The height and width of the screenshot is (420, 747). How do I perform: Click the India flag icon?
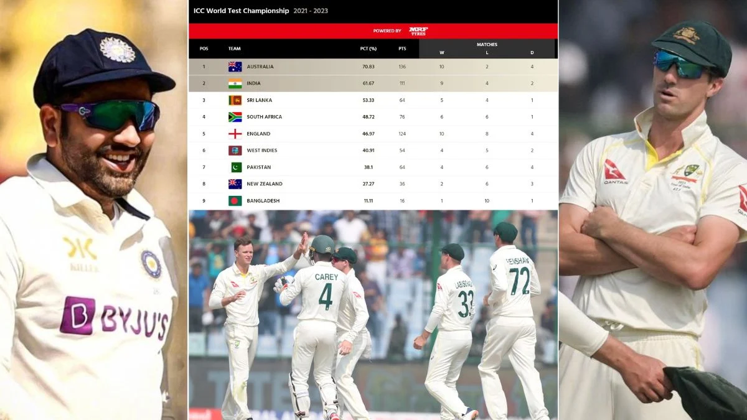click(235, 83)
